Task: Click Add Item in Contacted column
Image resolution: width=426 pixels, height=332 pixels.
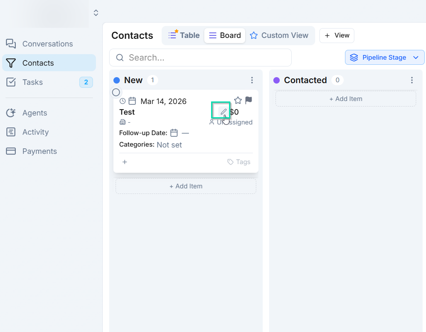Action: 345,99
